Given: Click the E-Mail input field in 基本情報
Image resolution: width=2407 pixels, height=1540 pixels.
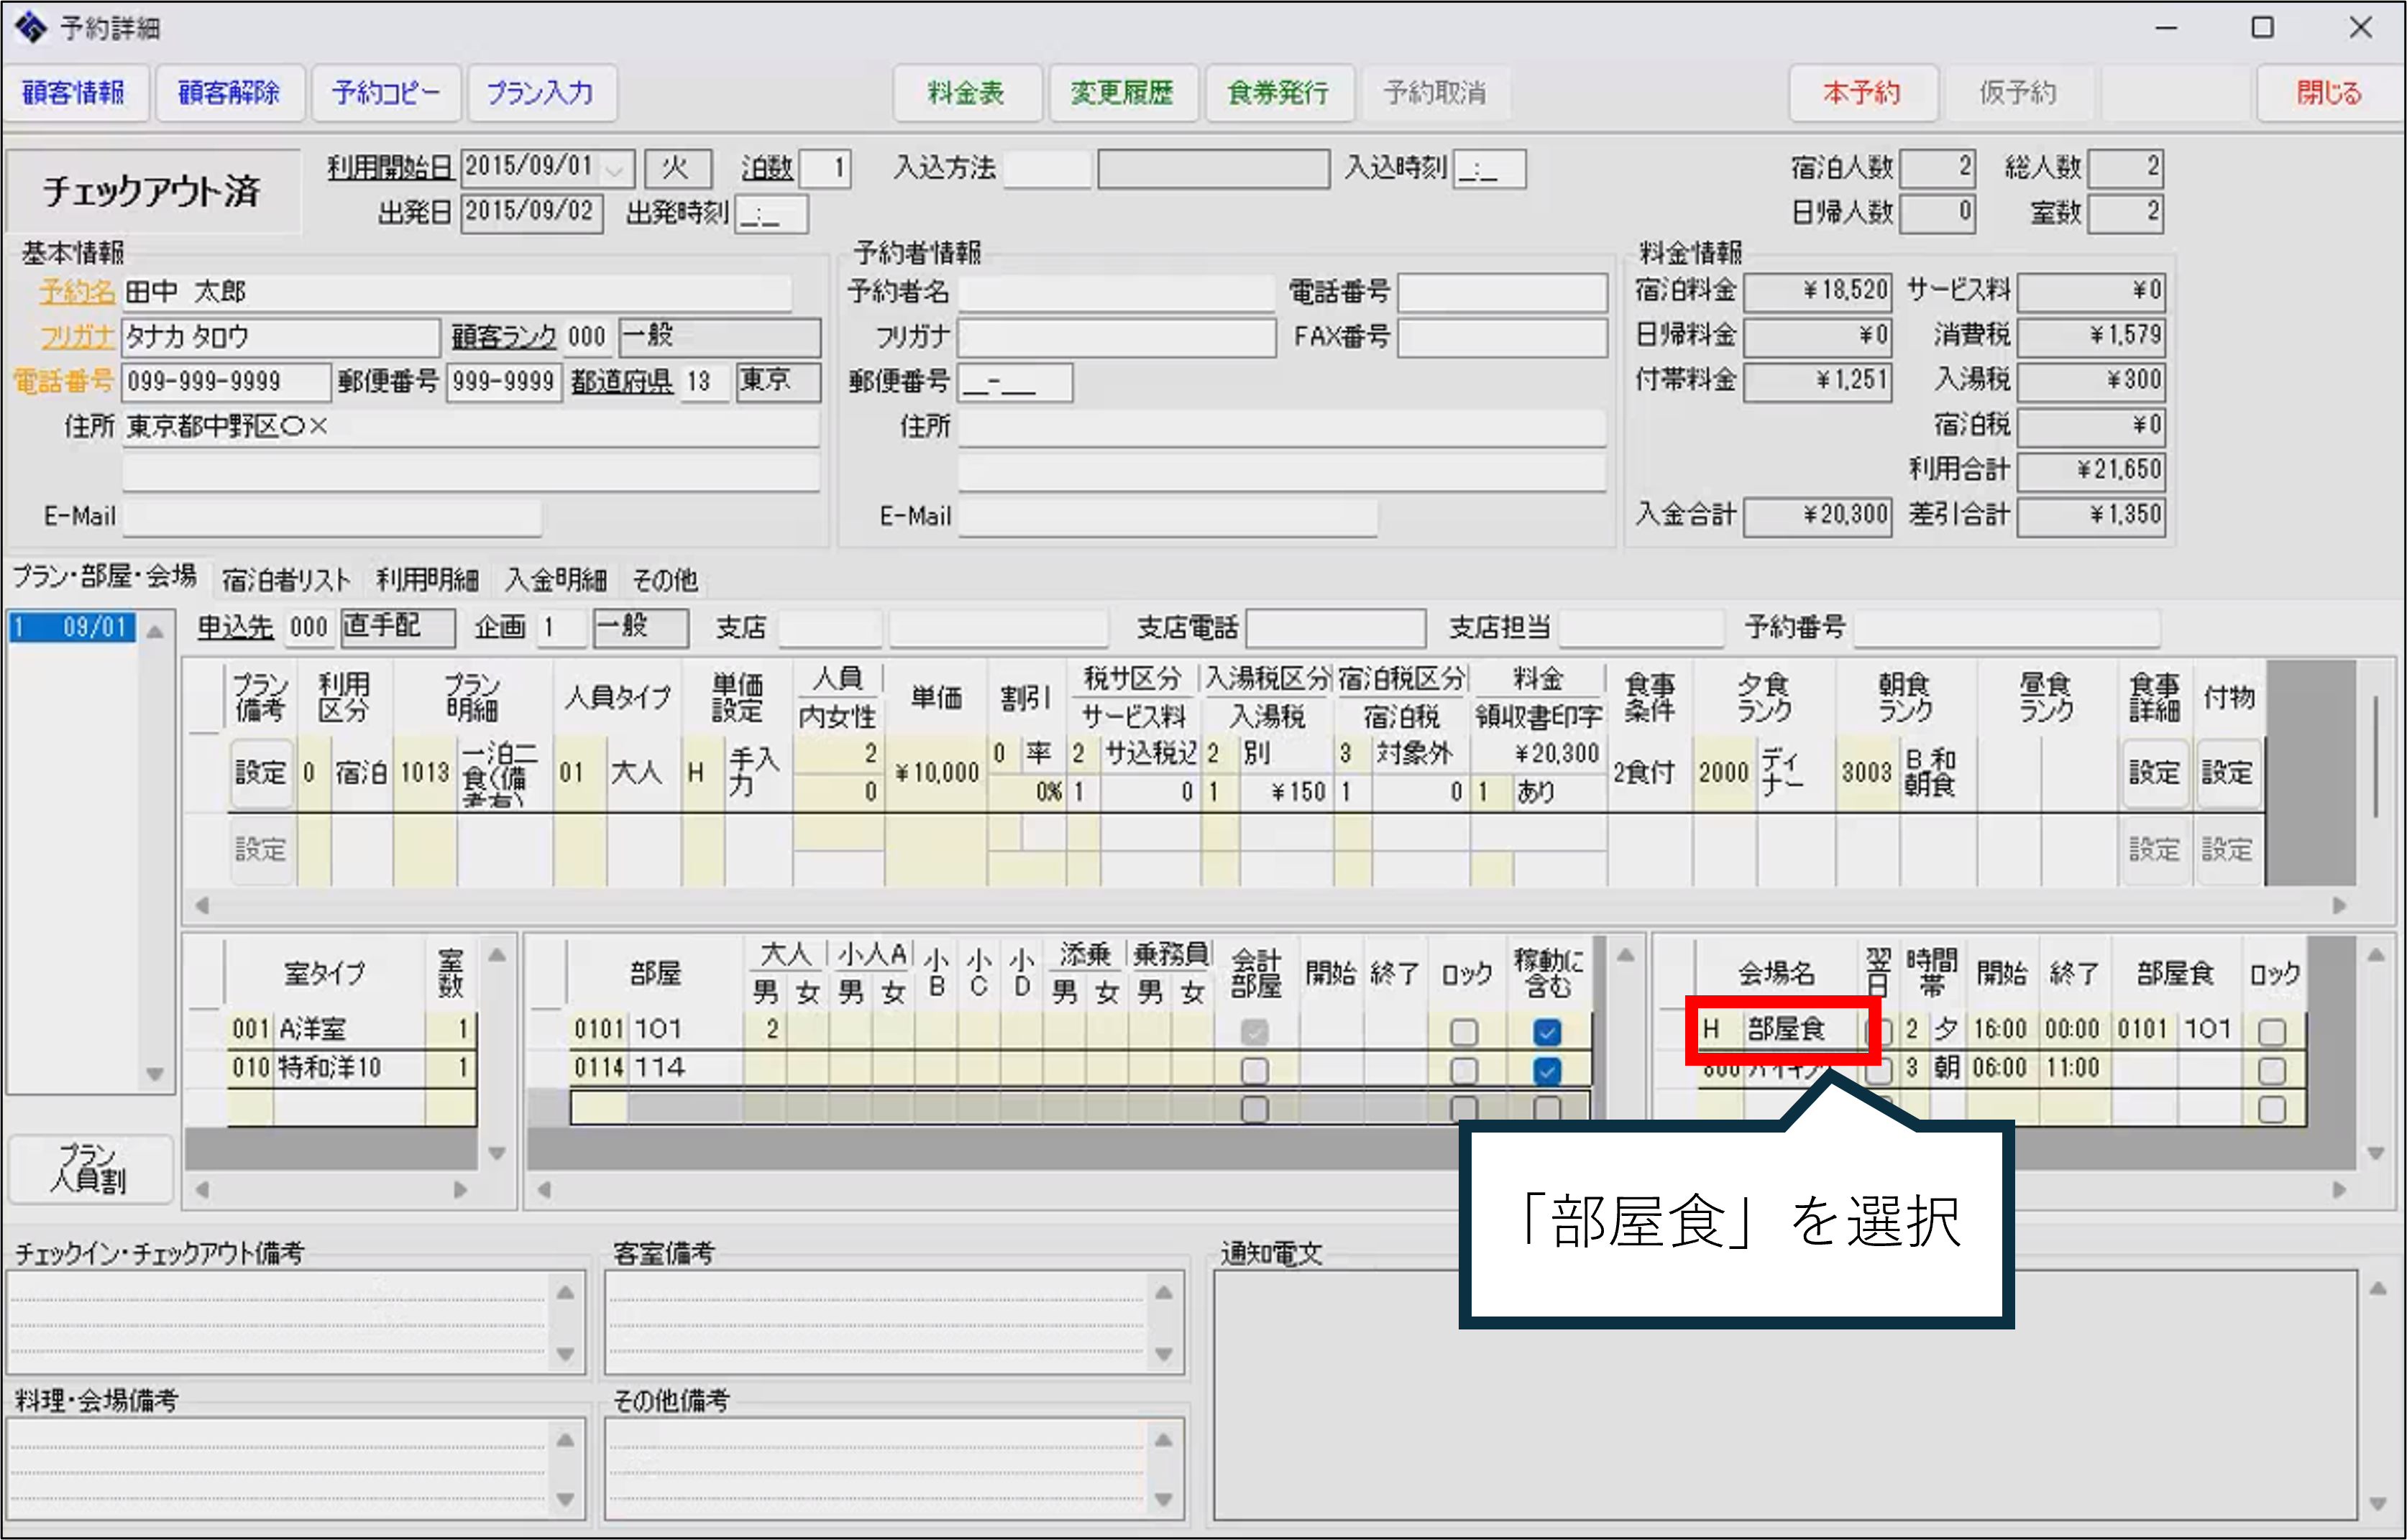Looking at the screenshot, I should [x=332, y=517].
